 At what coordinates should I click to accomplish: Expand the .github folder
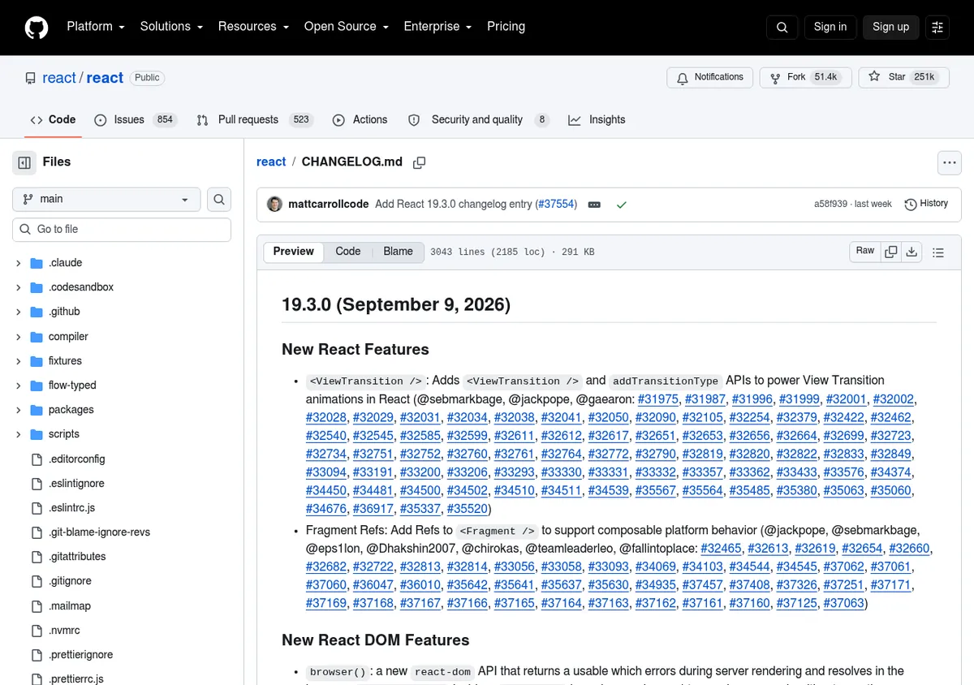(x=18, y=312)
